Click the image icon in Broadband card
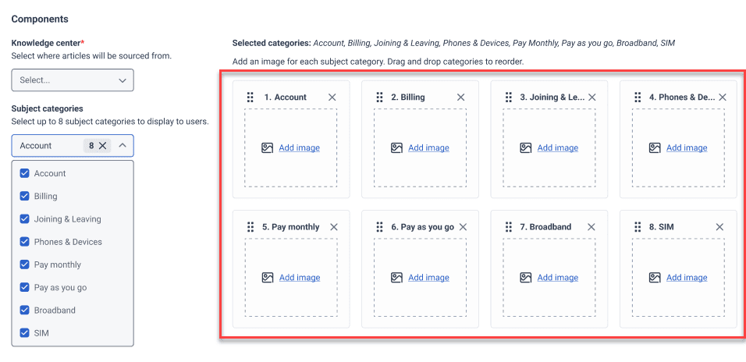This screenshot has width=746, height=362. click(526, 277)
